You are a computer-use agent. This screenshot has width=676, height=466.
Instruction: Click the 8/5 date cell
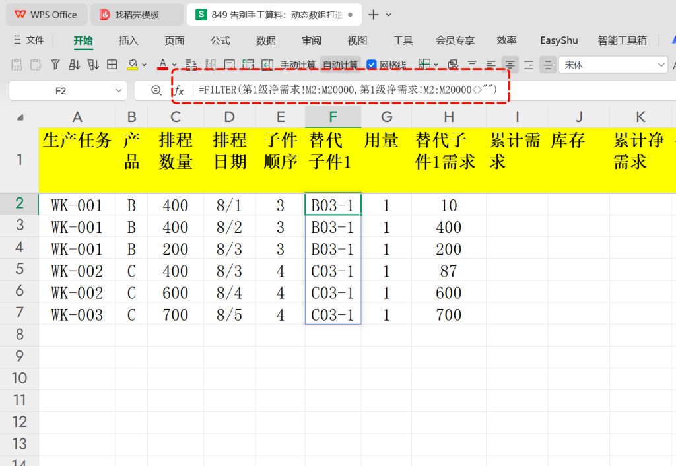[229, 315]
